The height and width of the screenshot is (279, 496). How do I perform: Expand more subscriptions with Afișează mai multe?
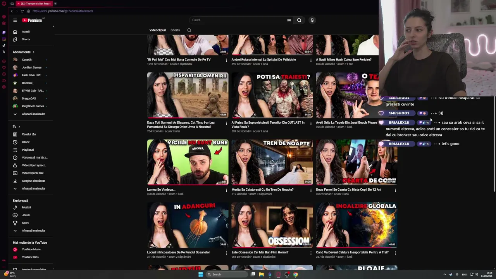point(30,114)
